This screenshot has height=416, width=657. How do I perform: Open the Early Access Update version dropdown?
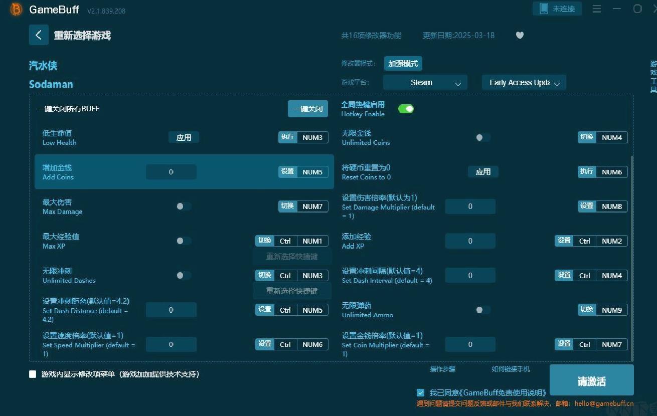(x=524, y=83)
